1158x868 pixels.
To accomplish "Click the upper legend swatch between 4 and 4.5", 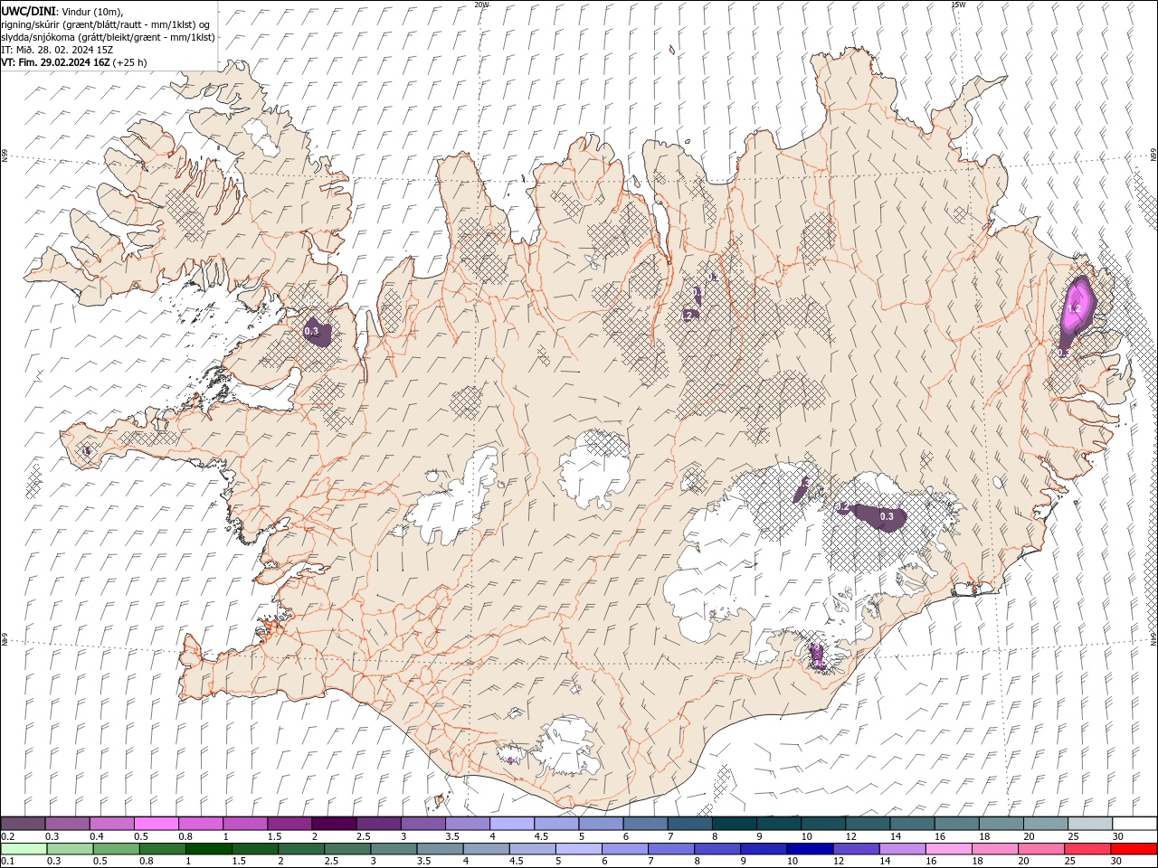I will click(511, 824).
